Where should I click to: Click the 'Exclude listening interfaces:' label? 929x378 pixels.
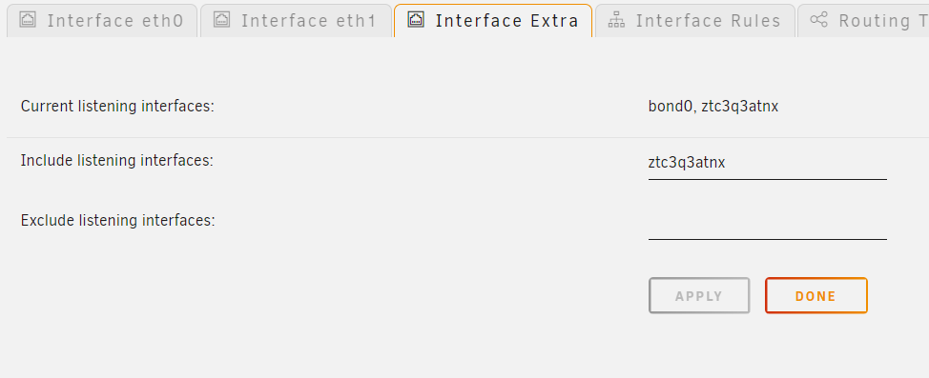click(118, 221)
